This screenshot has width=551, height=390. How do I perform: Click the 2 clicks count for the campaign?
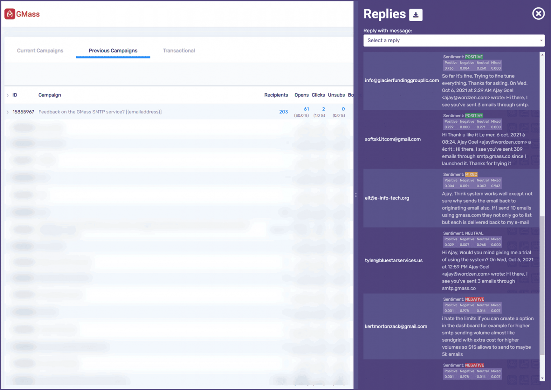[323, 109]
